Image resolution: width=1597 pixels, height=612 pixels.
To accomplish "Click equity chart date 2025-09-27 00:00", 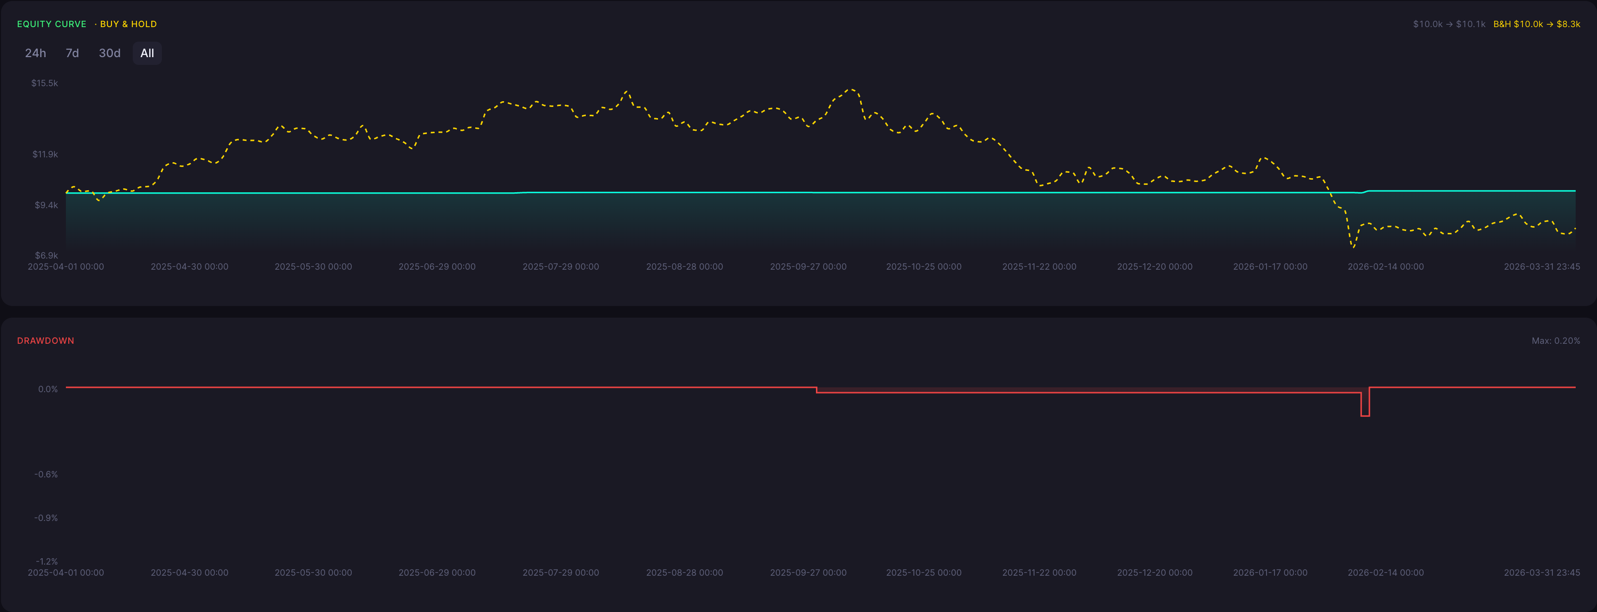I will 808,267.
